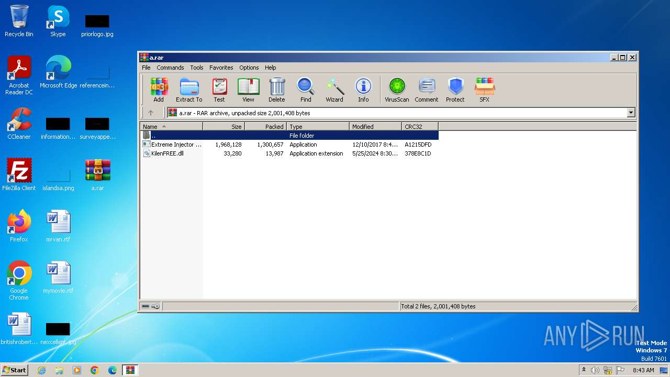The height and width of the screenshot is (377, 670).
Task: Open the Help menu
Action: (271, 68)
